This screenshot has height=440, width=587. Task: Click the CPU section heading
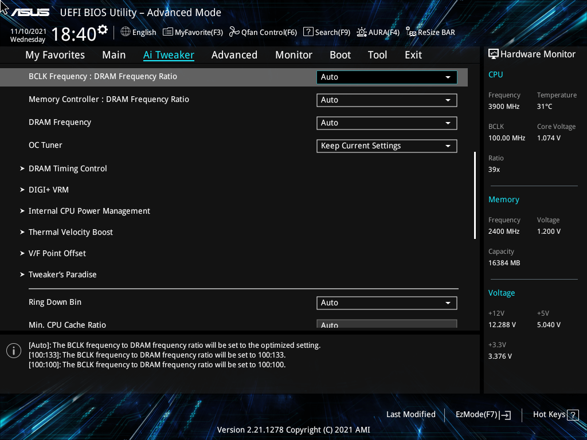(x=495, y=74)
